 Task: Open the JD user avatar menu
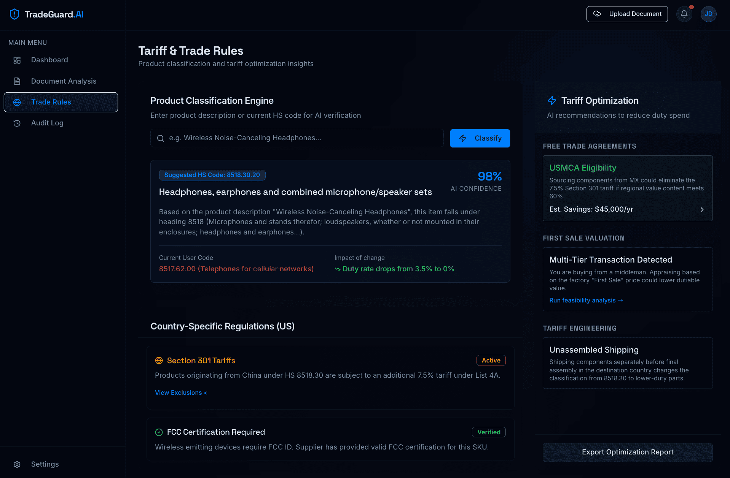(x=708, y=14)
